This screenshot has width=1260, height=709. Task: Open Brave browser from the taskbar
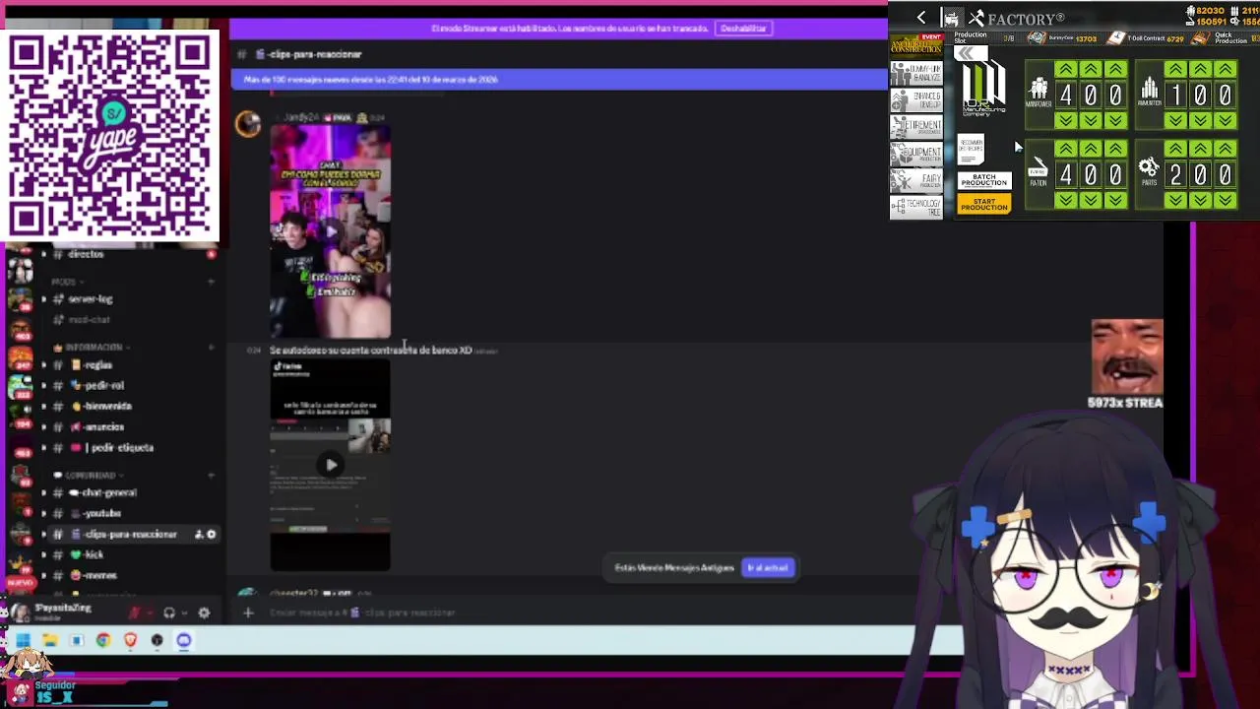tap(130, 640)
